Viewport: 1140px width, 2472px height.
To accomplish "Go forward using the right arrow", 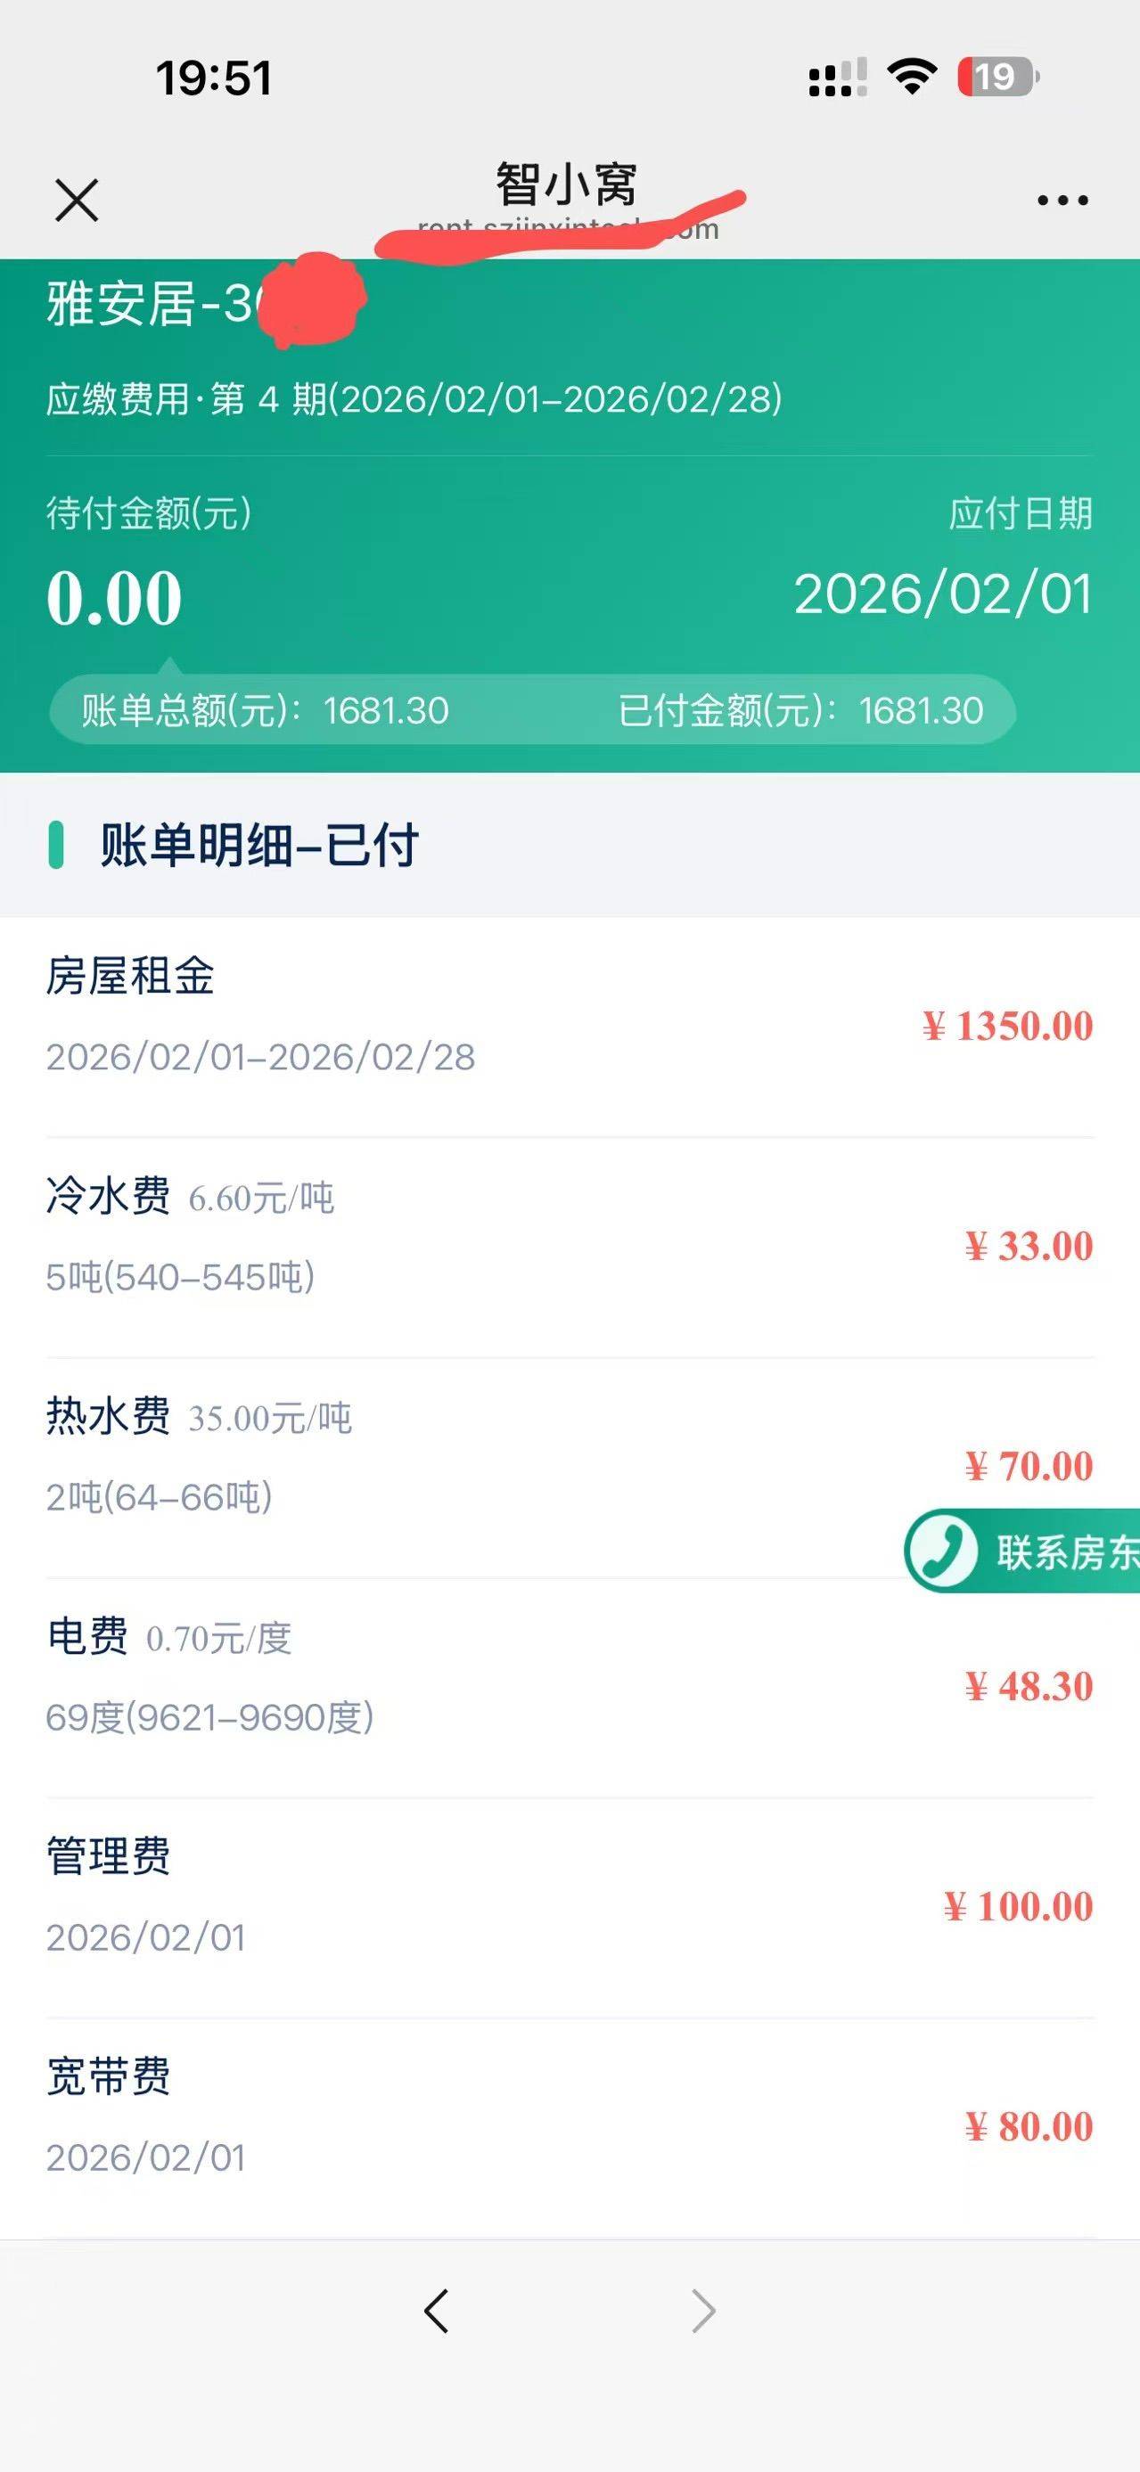I will click(703, 2310).
